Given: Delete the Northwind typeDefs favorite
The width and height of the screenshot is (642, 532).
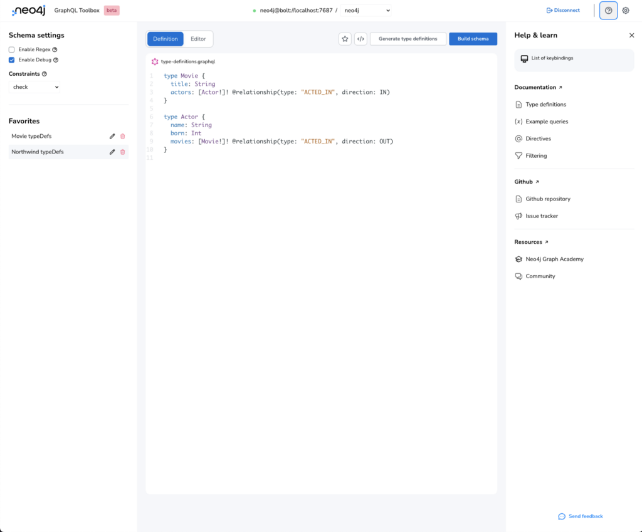Looking at the screenshot, I should pos(122,152).
